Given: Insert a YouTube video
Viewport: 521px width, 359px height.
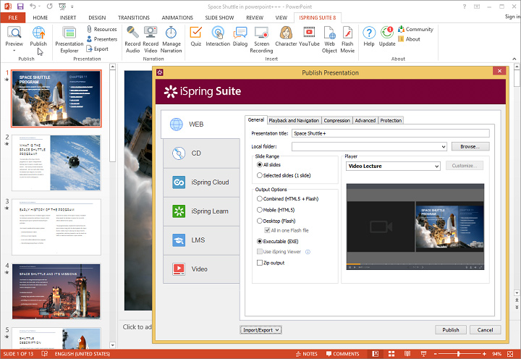Looking at the screenshot, I should [309, 37].
